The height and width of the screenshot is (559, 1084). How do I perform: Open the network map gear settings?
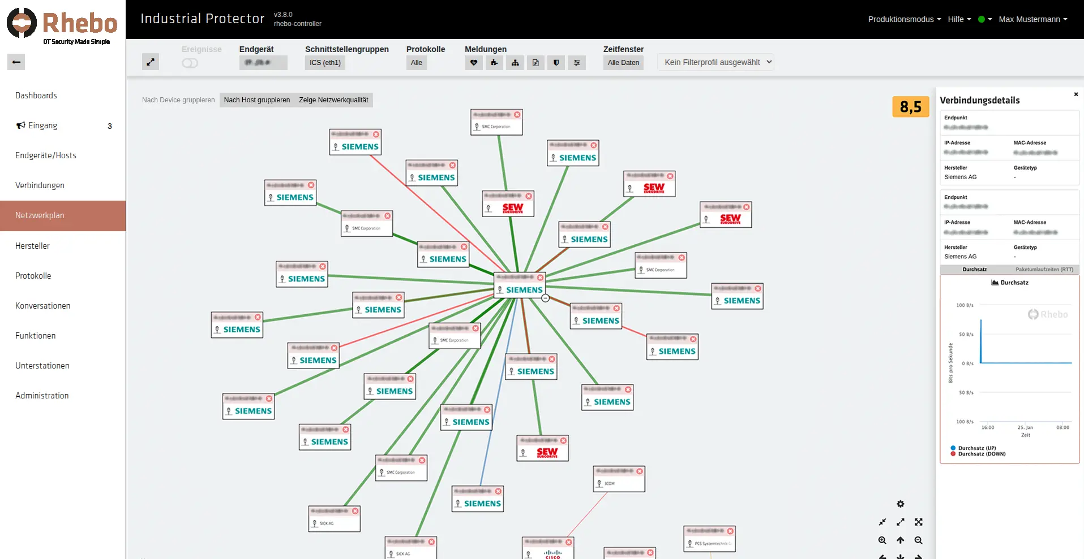point(901,504)
